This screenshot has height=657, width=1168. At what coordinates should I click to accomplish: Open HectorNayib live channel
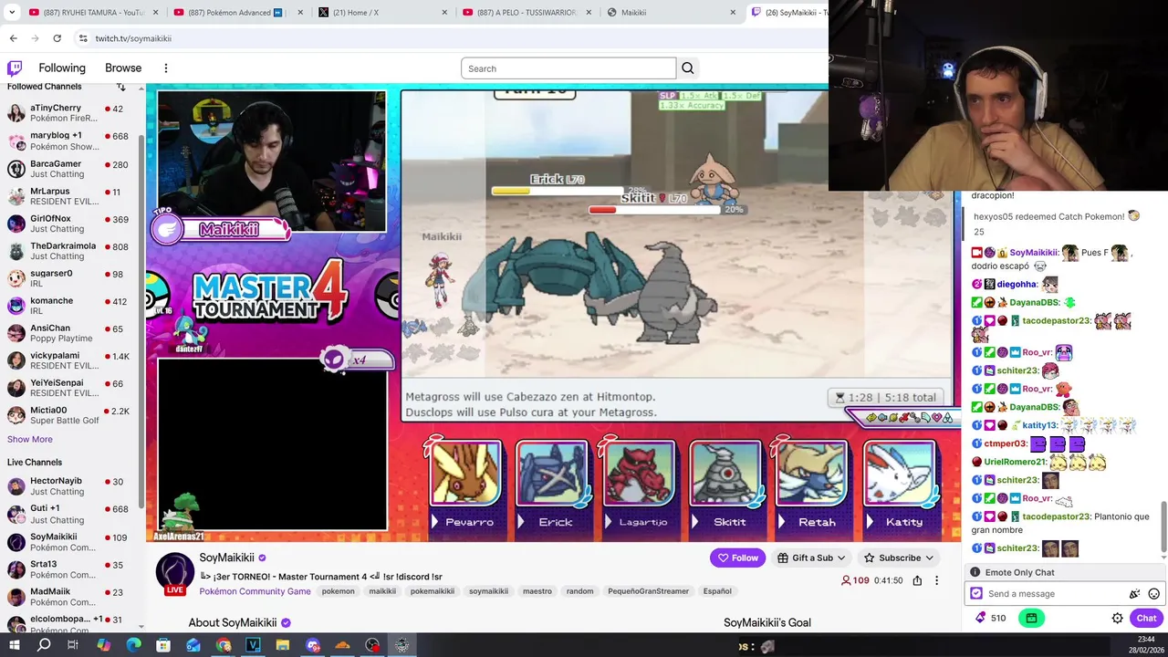69,486
